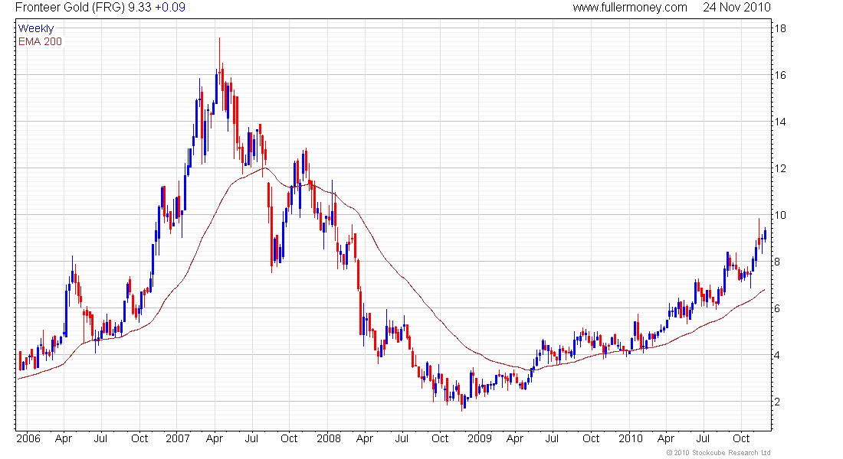Click the 18 price axis label
The image size is (843, 459).
click(x=779, y=28)
